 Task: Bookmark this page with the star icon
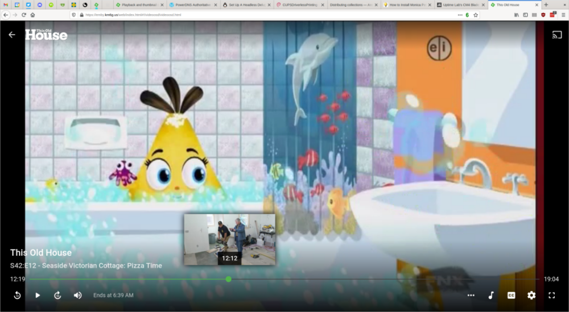476,15
